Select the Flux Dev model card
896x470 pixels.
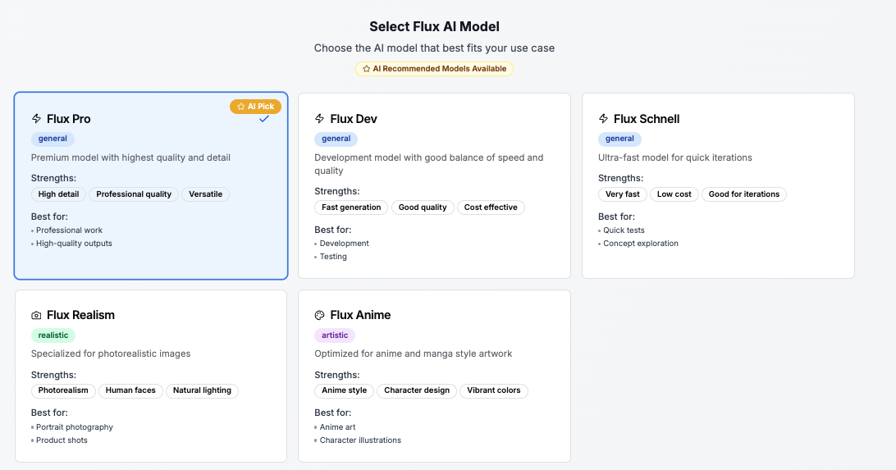point(434,185)
